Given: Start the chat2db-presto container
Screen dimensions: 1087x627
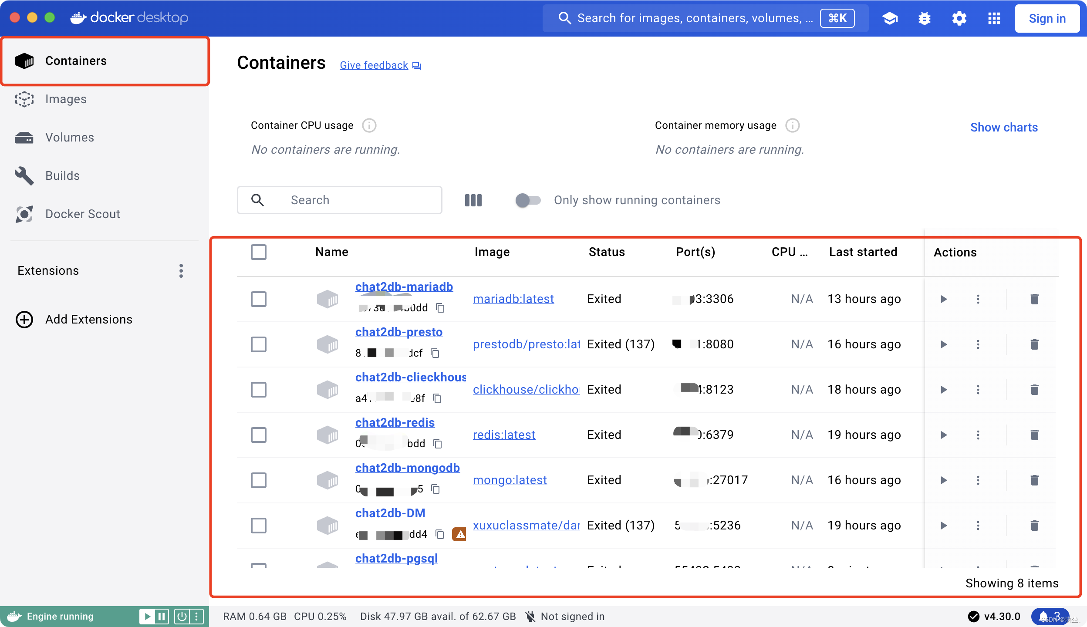Looking at the screenshot, I should coord(944,344).
